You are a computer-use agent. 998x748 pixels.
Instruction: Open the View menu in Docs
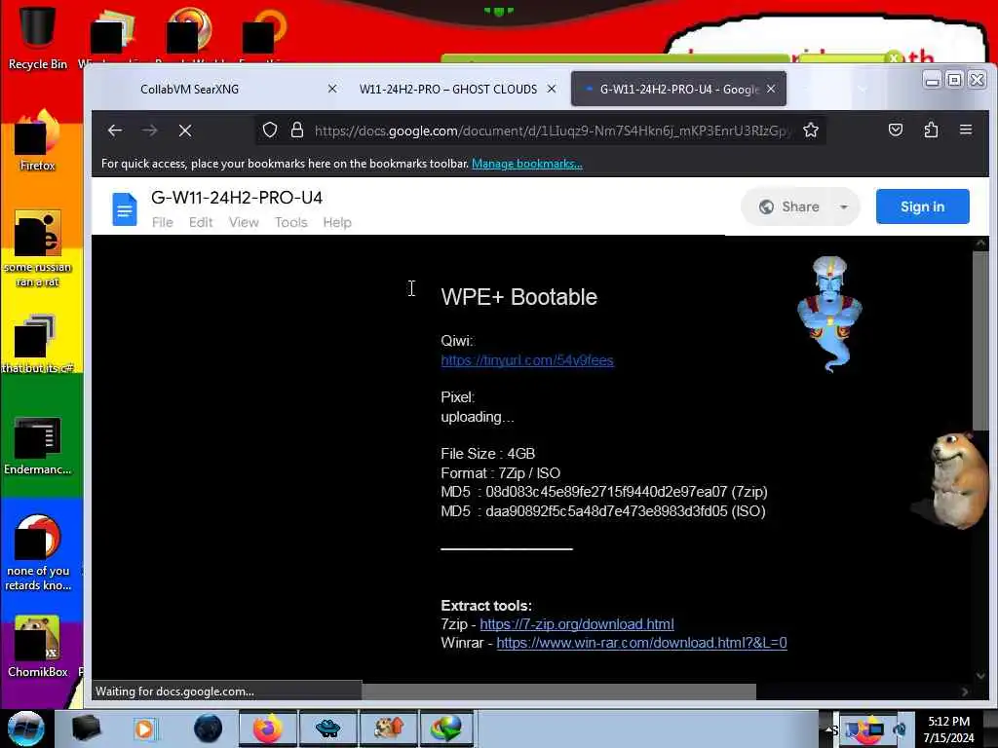244,223
